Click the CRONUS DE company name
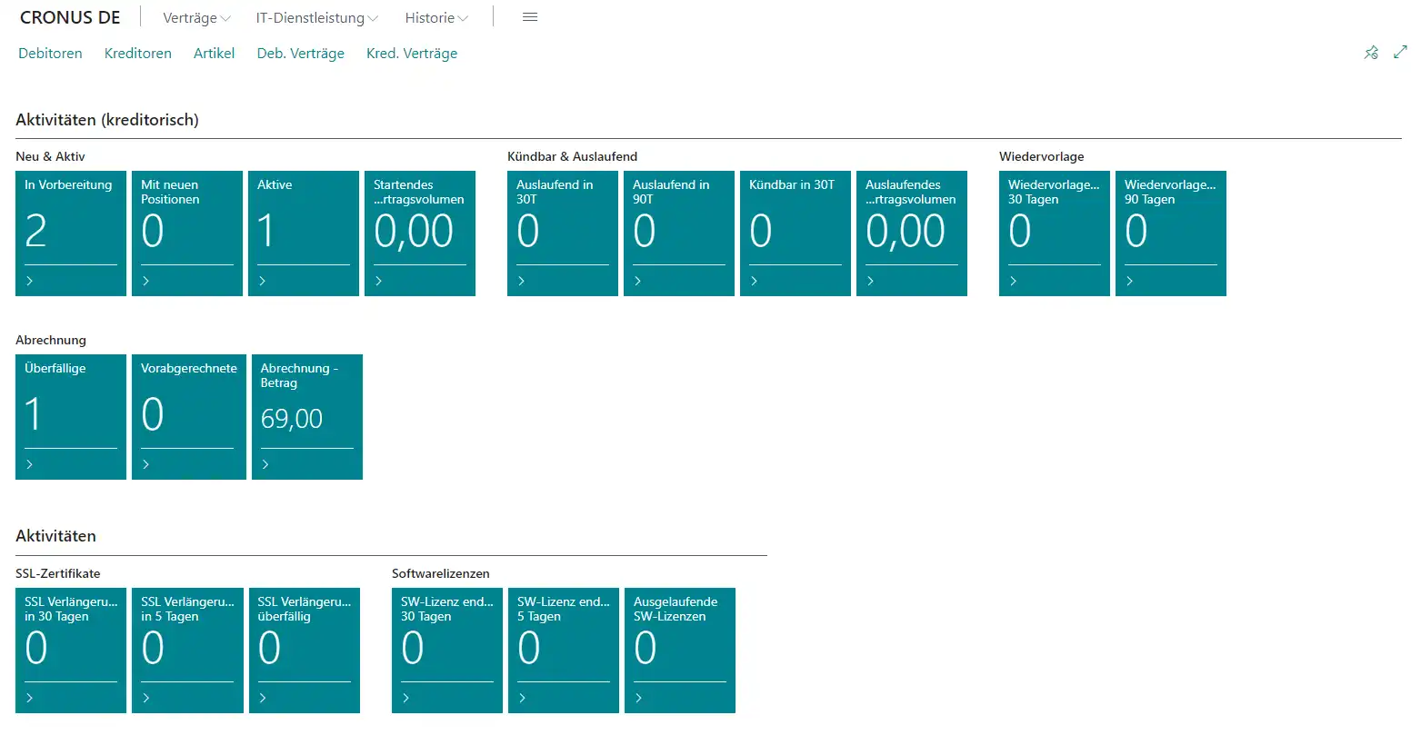Image resolution: width=1421 pixels, height=735 pixels. pyautogui.click(x=70, y=18)
